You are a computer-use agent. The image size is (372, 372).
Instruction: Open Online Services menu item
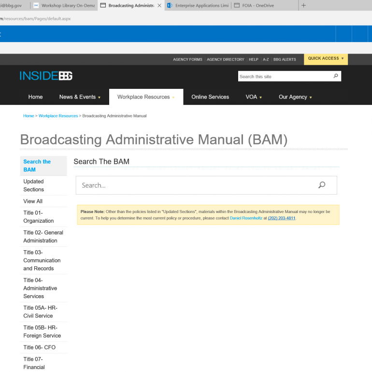(x=210, y=97)
